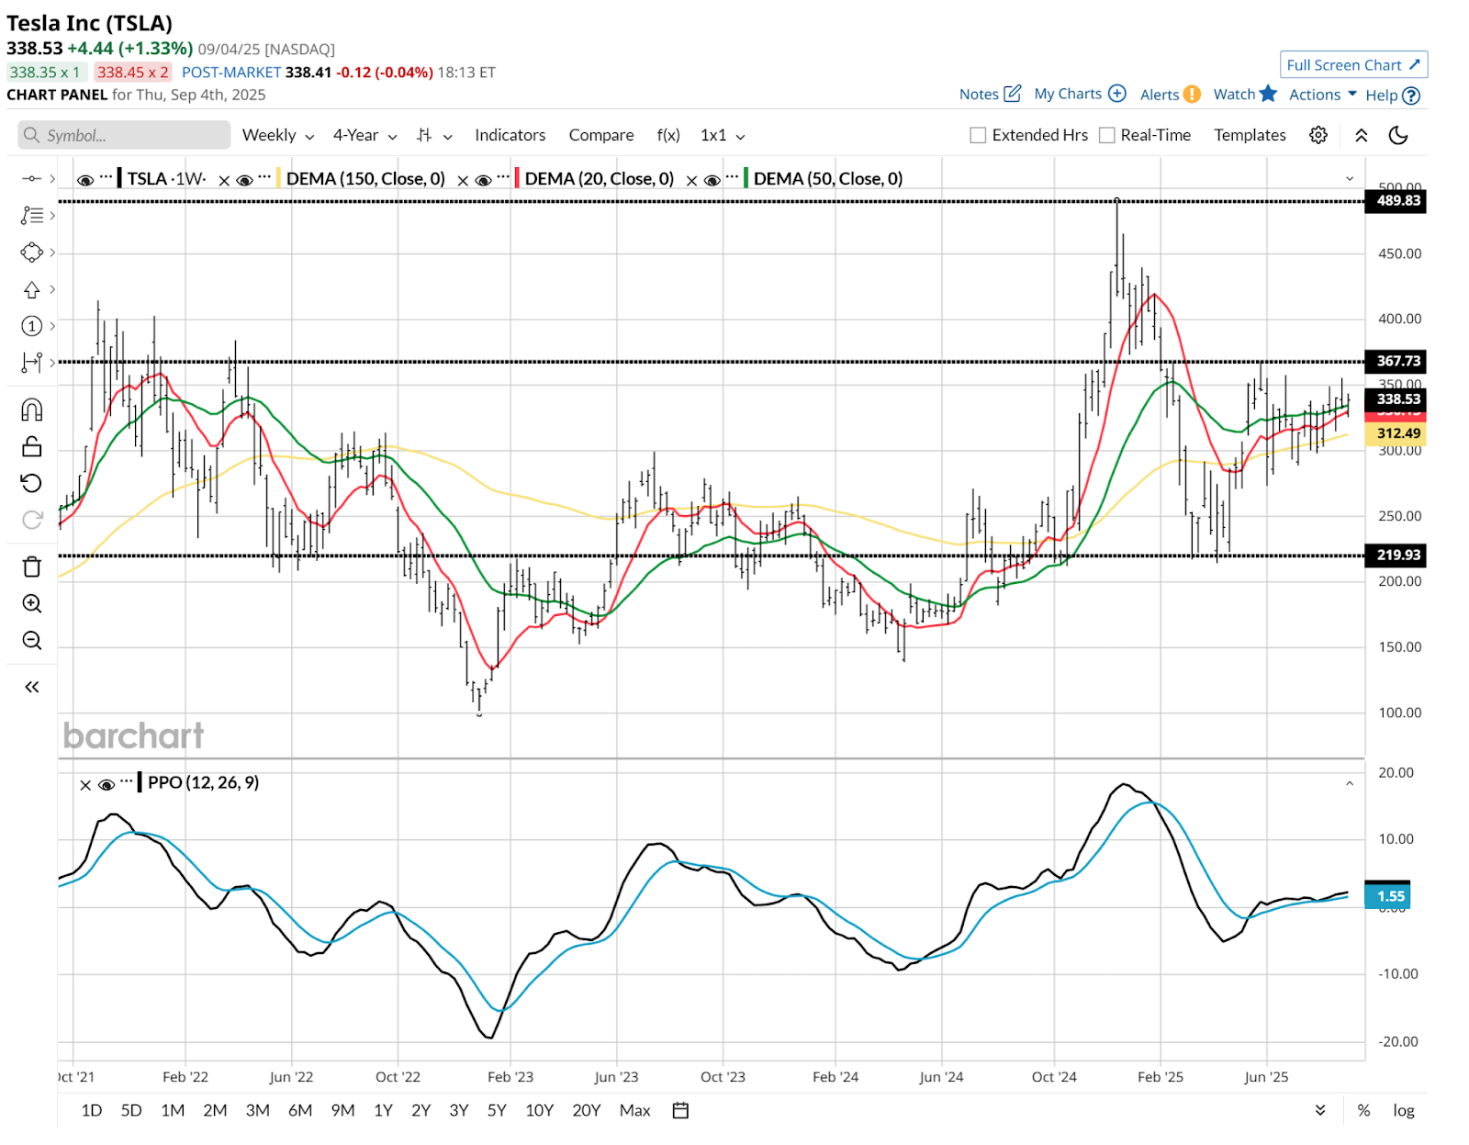Open Alerts exclamation icon
The image size is (1469, 1145).
click(x=1192, y=94)
